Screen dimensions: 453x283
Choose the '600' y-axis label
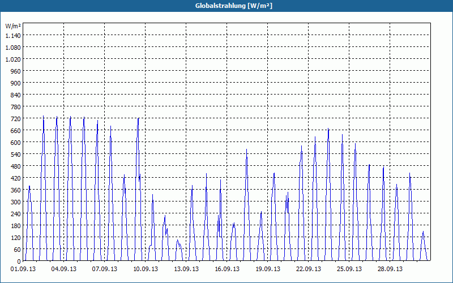click(x=16, y=143)
